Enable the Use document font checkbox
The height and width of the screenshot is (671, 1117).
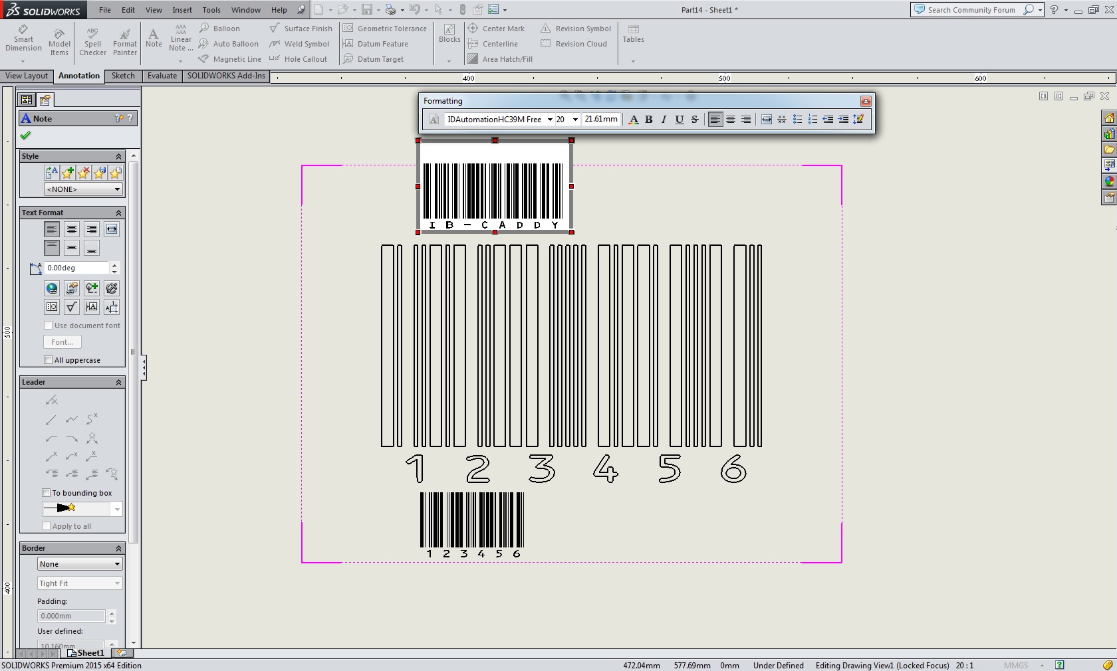point(48,326)
